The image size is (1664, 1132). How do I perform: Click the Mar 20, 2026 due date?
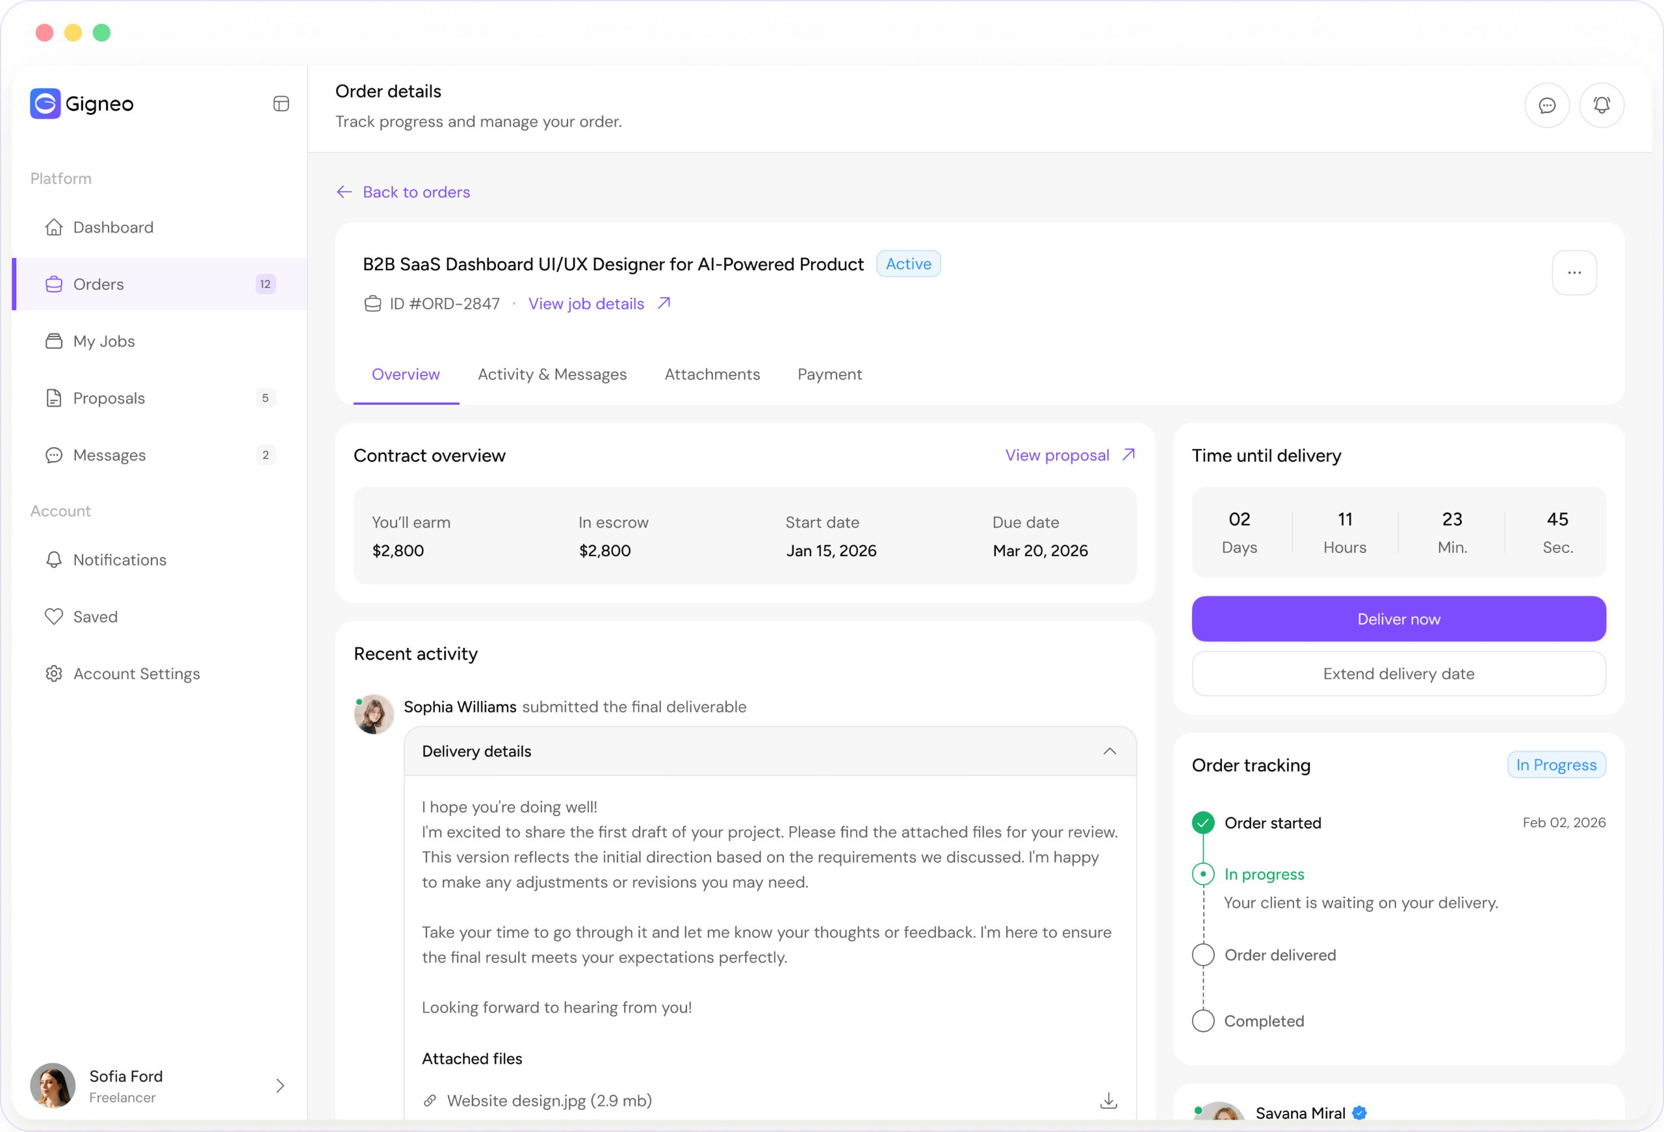[1041, 550]
